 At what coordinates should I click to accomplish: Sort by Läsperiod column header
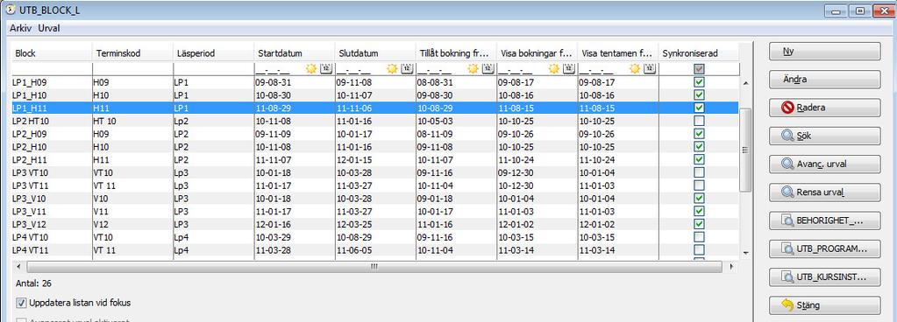[214, 53]
